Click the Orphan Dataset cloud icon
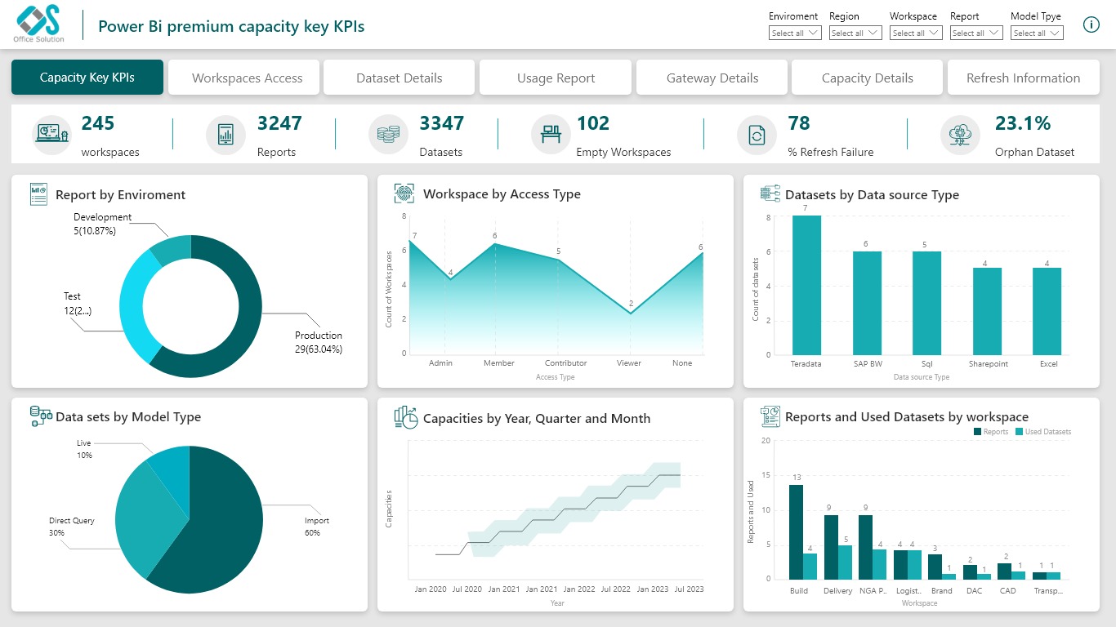1116x627 pixels. tap(960, 134)
